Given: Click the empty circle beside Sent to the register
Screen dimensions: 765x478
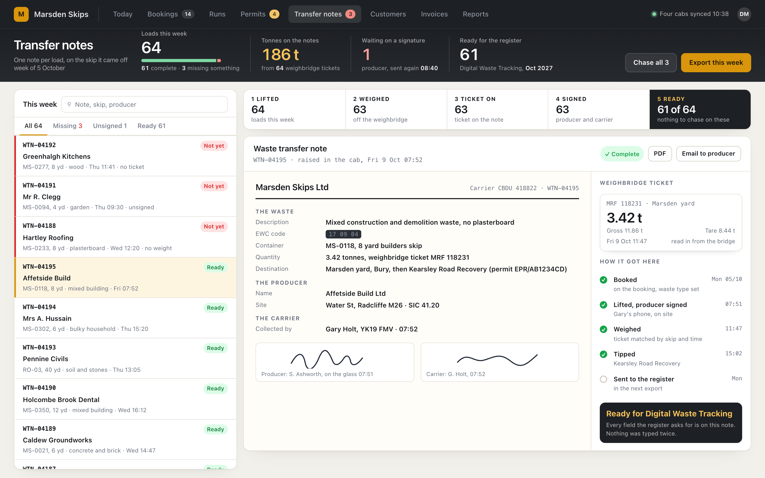Looking at the screenshot, I should point(603,379).
